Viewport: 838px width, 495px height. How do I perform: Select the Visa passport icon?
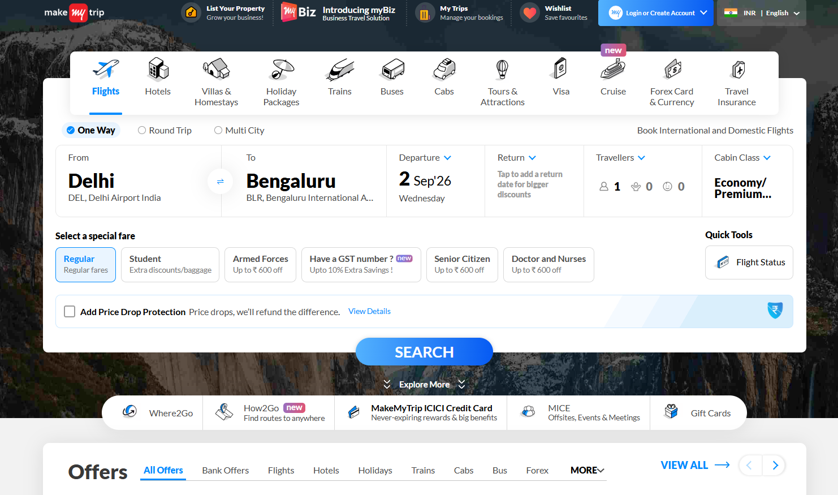560,69
